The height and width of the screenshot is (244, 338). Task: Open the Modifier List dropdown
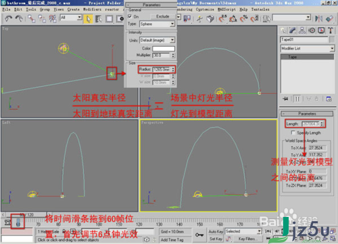pos(308,49)
